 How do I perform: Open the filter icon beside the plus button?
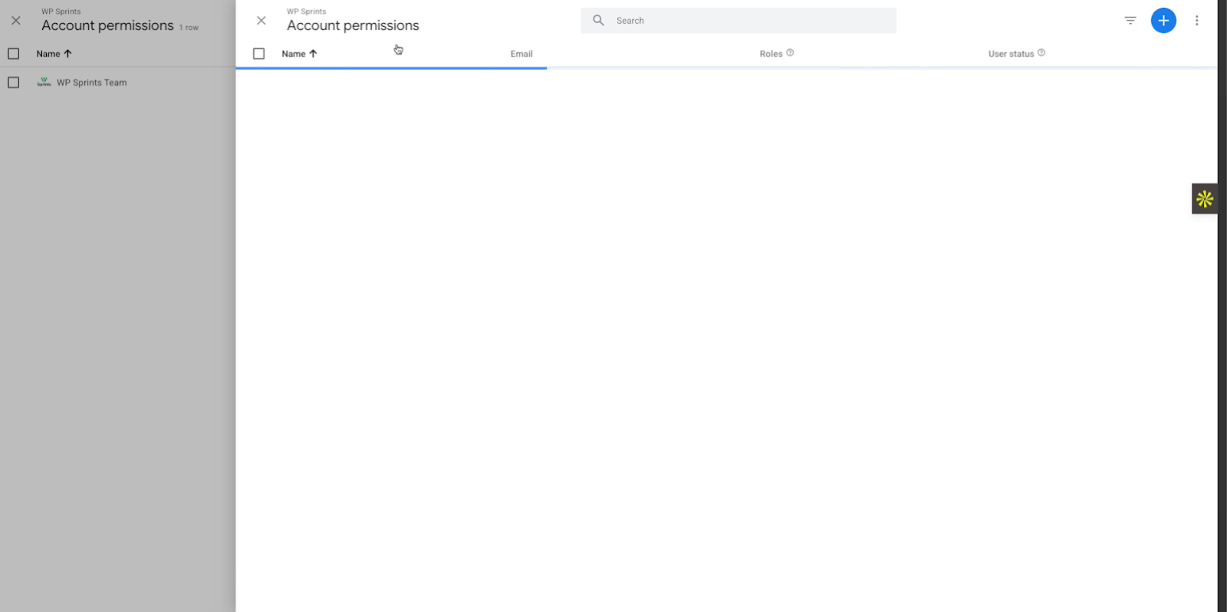[1130, 21]
